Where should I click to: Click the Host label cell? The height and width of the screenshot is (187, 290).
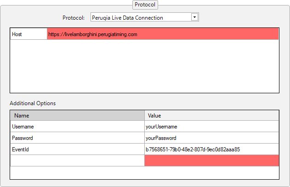[x=28, y=34]
